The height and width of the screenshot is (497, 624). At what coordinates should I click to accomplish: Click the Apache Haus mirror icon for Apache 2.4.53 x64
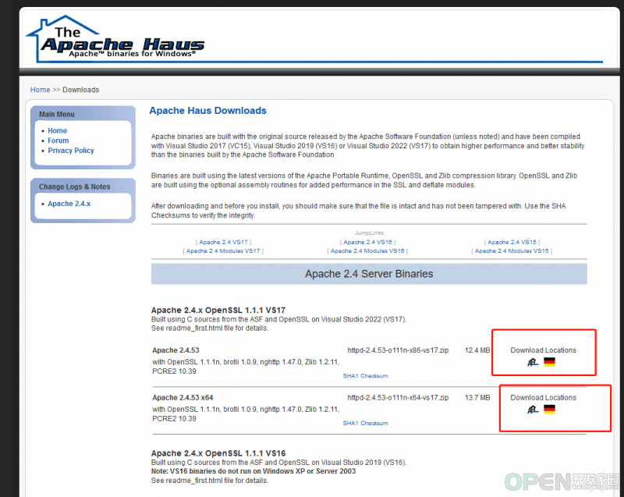coord(533,410)
